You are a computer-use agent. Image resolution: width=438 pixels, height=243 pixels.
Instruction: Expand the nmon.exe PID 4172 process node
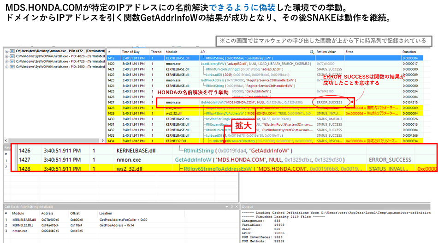click(x=7, y=51)
